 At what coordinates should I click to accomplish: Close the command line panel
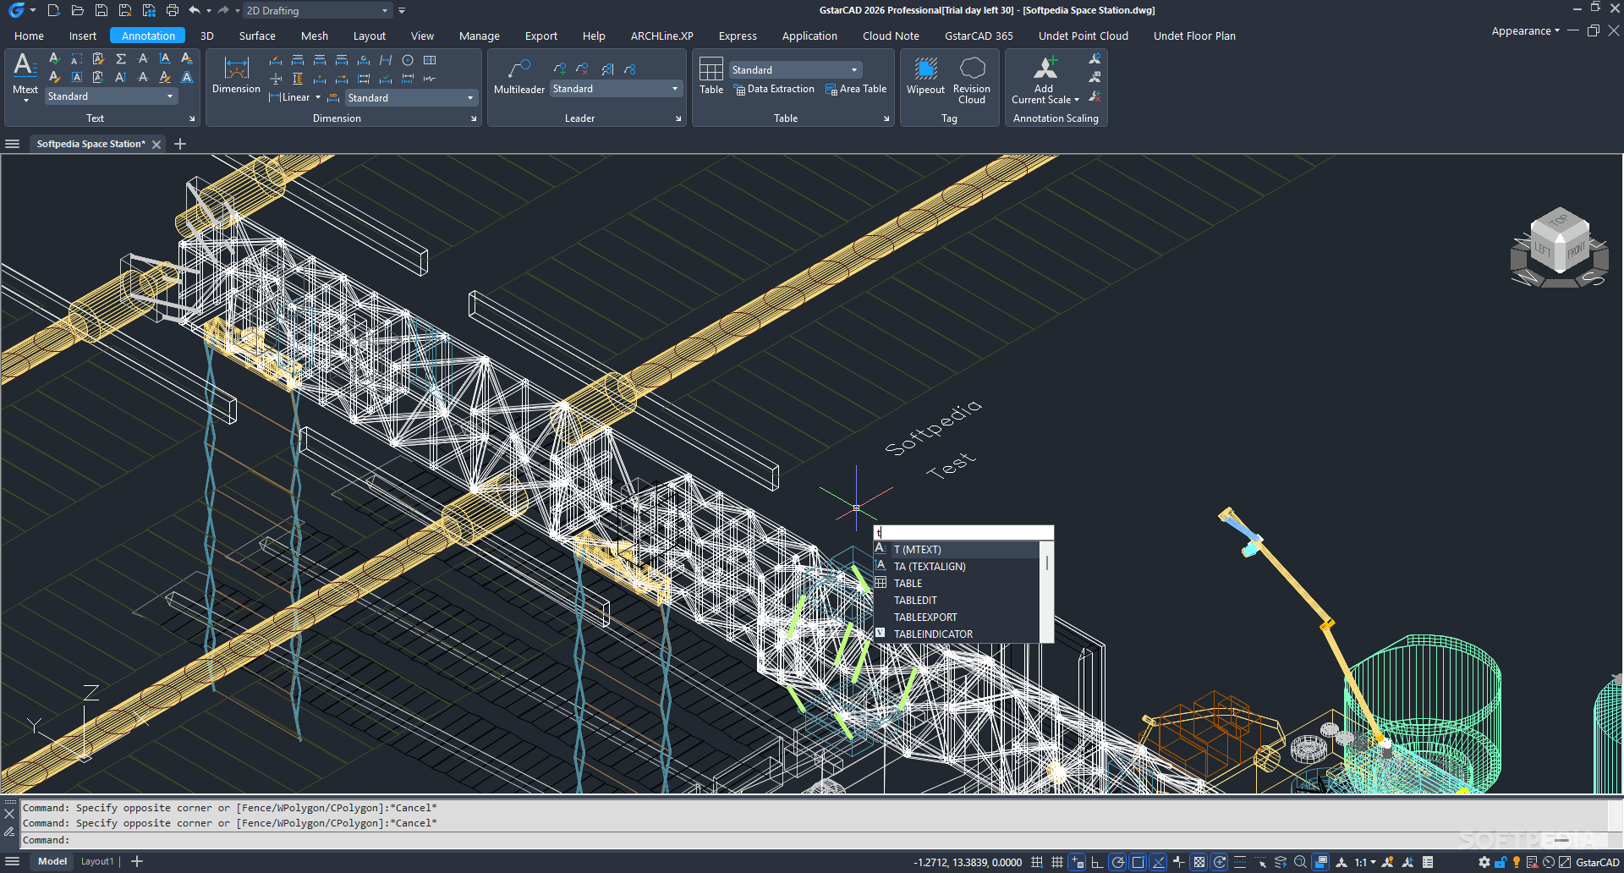(9, 814)
